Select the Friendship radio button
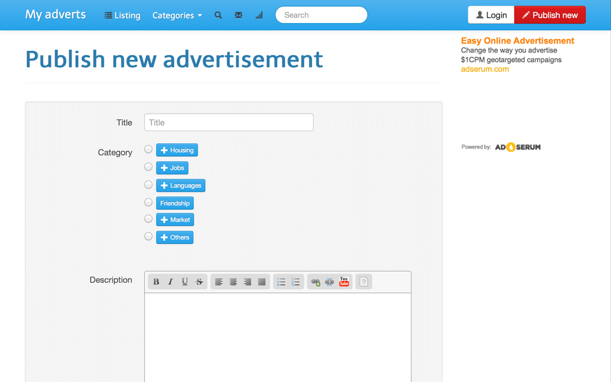 pyautogui.click(x=149, y=202)
